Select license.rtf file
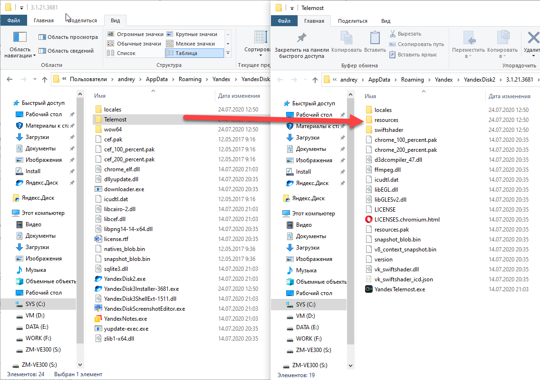The image size is (540, 380). point(116,239)
